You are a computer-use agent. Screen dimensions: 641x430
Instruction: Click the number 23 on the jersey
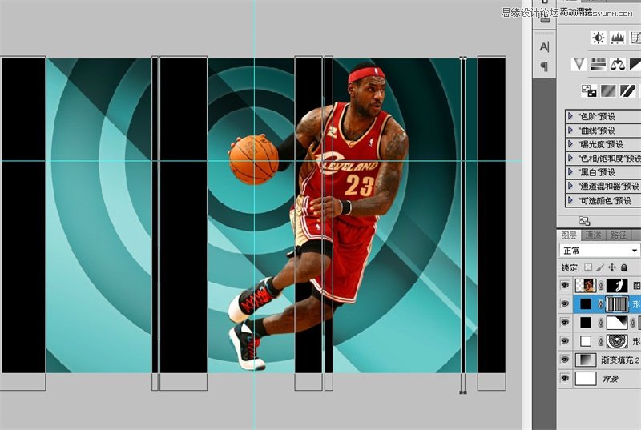point(359,186)
